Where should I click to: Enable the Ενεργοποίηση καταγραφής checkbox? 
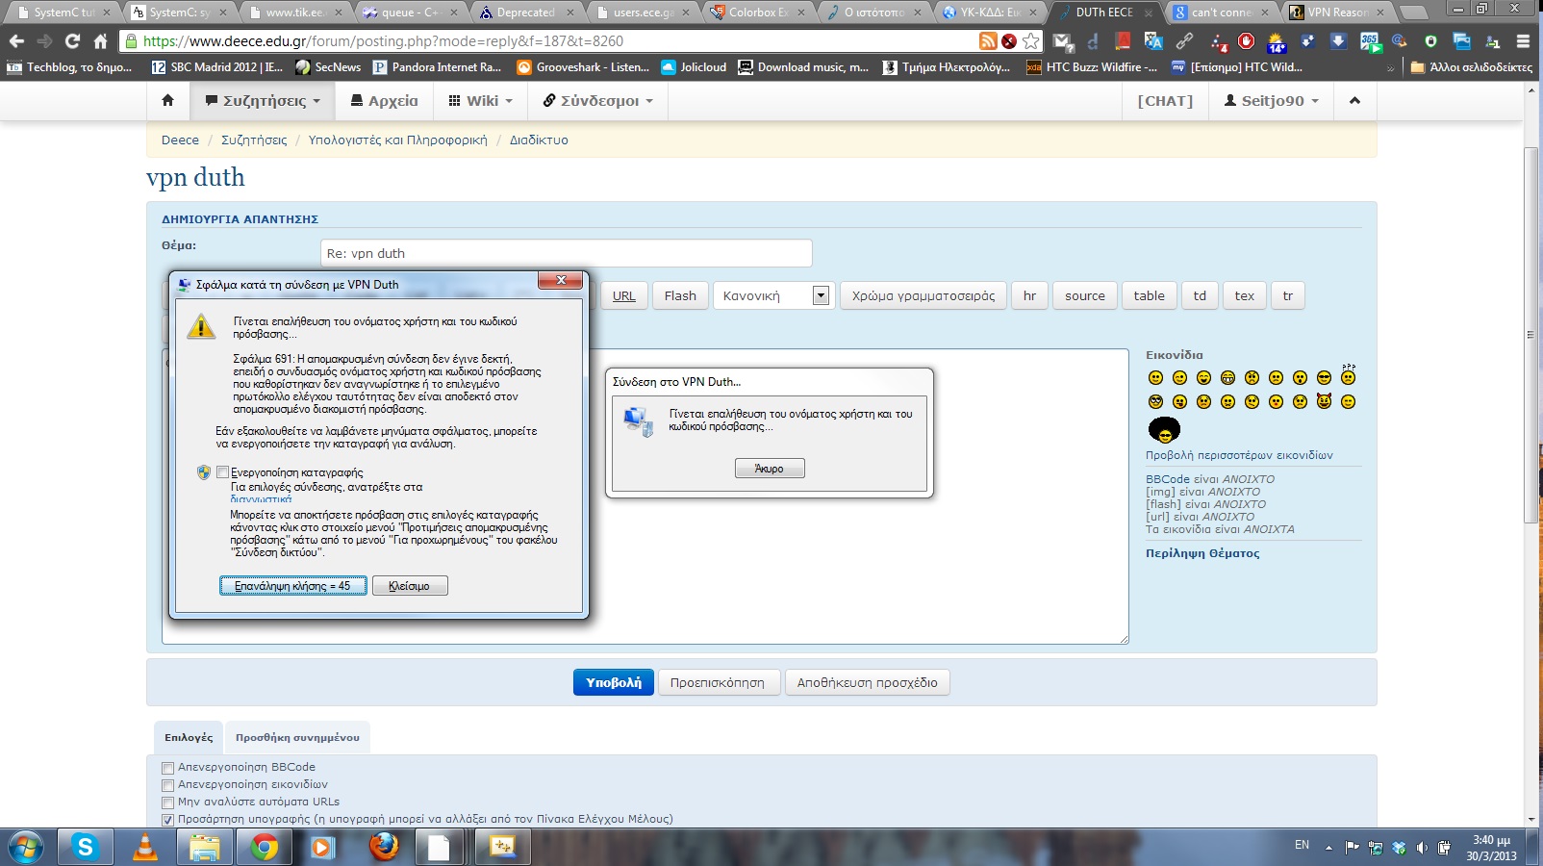223,472
